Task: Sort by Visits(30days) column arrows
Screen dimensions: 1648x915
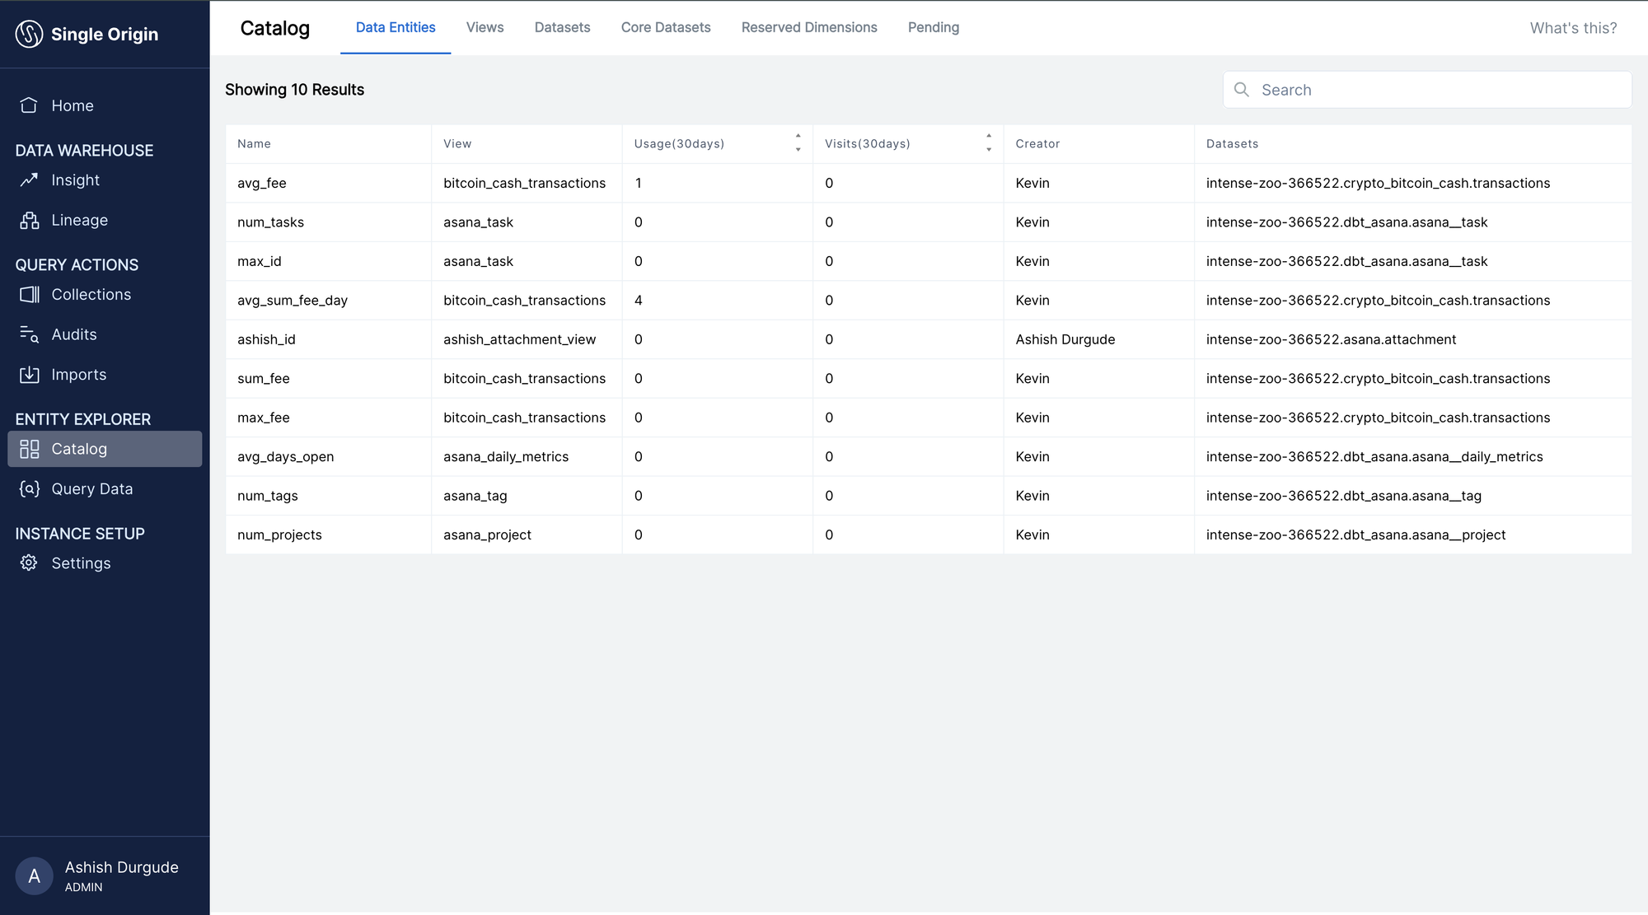Action: (988, 142)
